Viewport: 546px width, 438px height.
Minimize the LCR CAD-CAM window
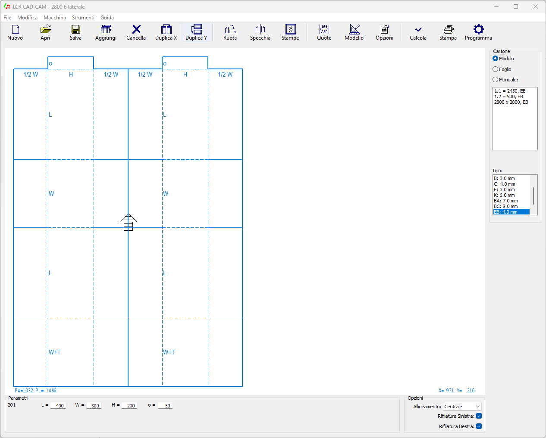(496, 6)
